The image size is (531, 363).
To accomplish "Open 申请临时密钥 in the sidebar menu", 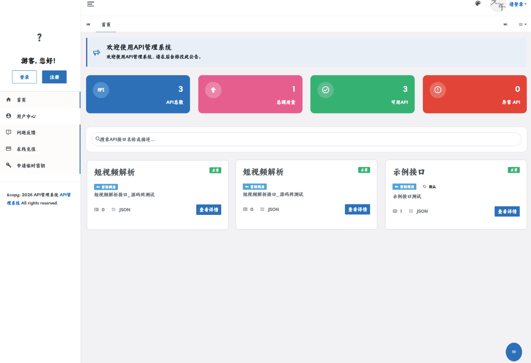I will coord(40,165).
